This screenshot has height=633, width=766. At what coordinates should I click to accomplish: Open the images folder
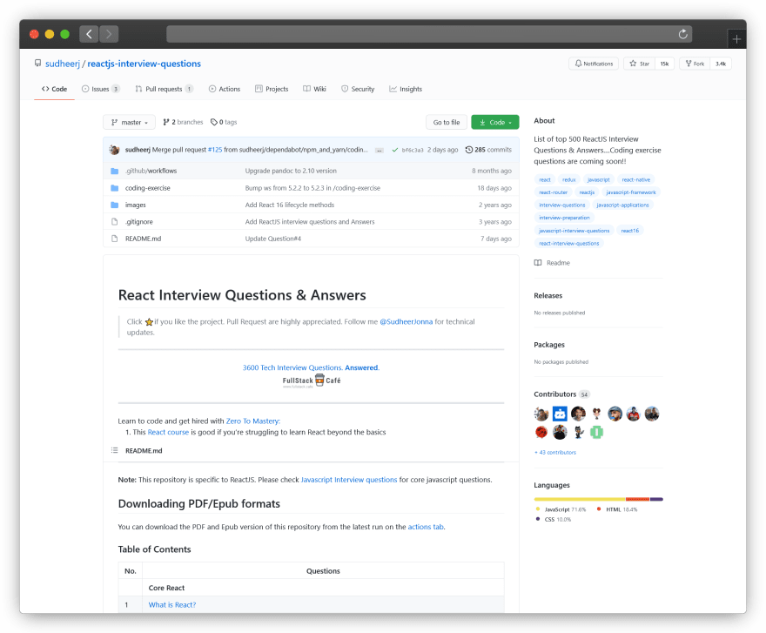coord(135,205)
